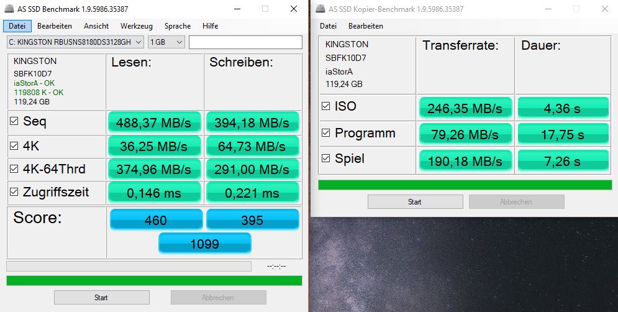Click the write score 395
This screenshot has height=312, width=618.
tap(253, 219)
